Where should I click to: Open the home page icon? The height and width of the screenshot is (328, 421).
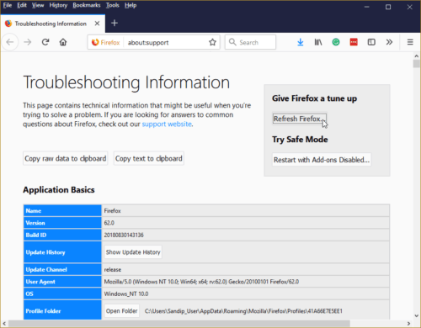click(x=63, y=42)
